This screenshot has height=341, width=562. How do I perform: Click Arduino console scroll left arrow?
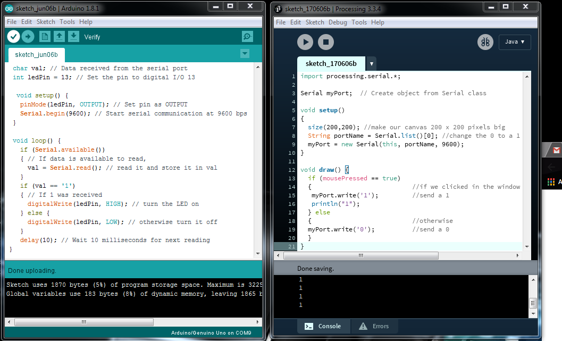[9, 322]
